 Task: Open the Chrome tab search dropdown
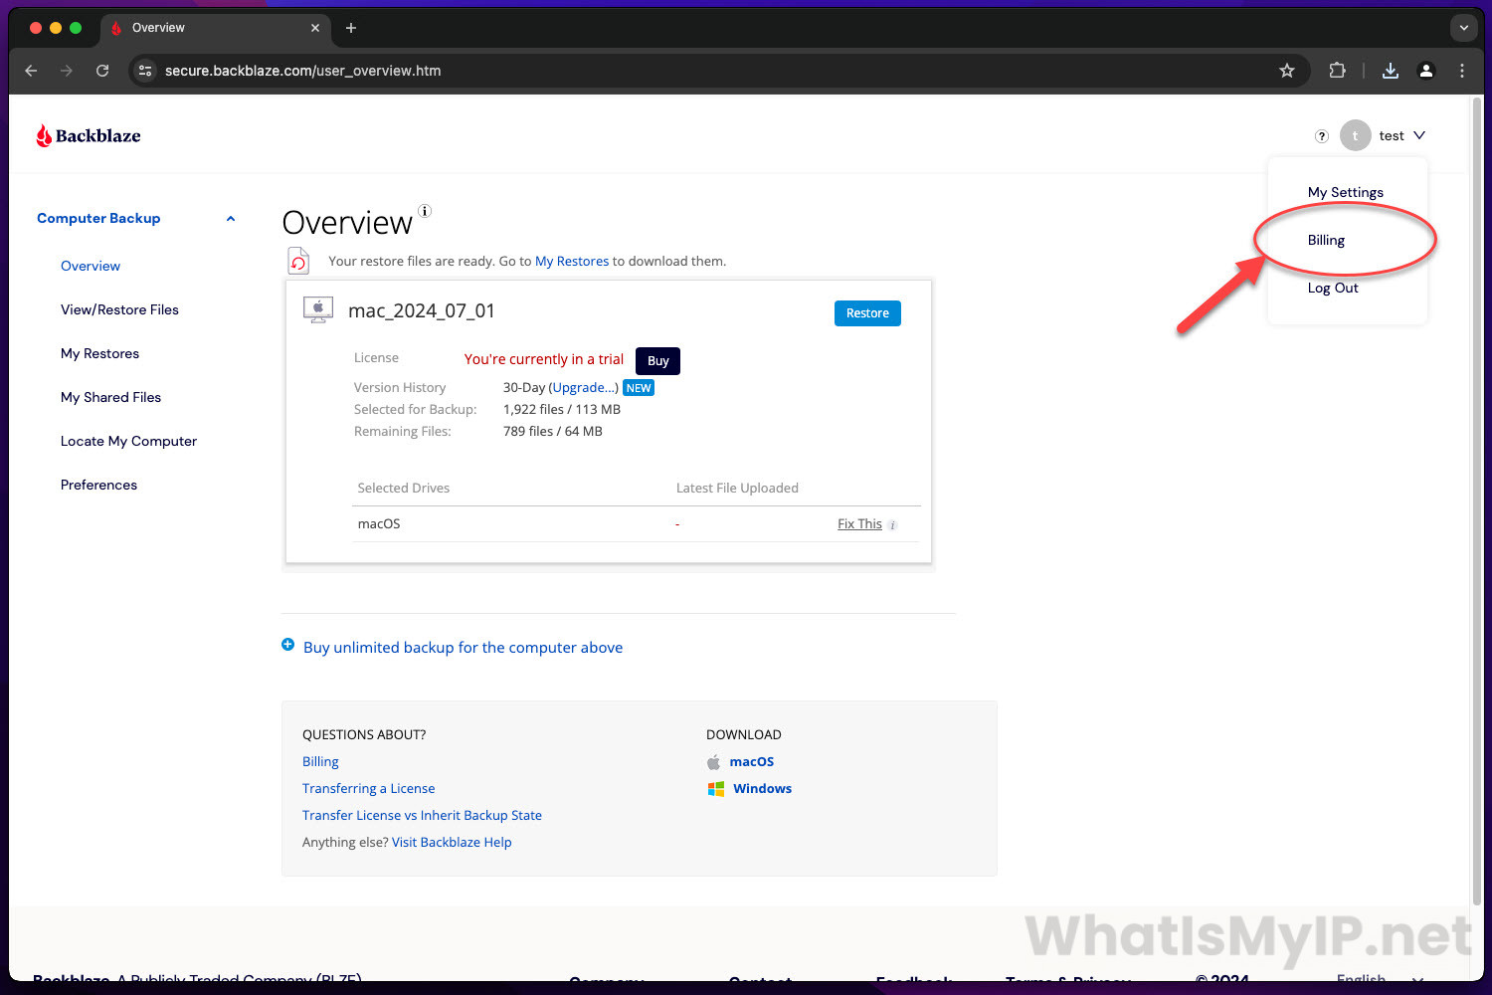coord(1463,28)
